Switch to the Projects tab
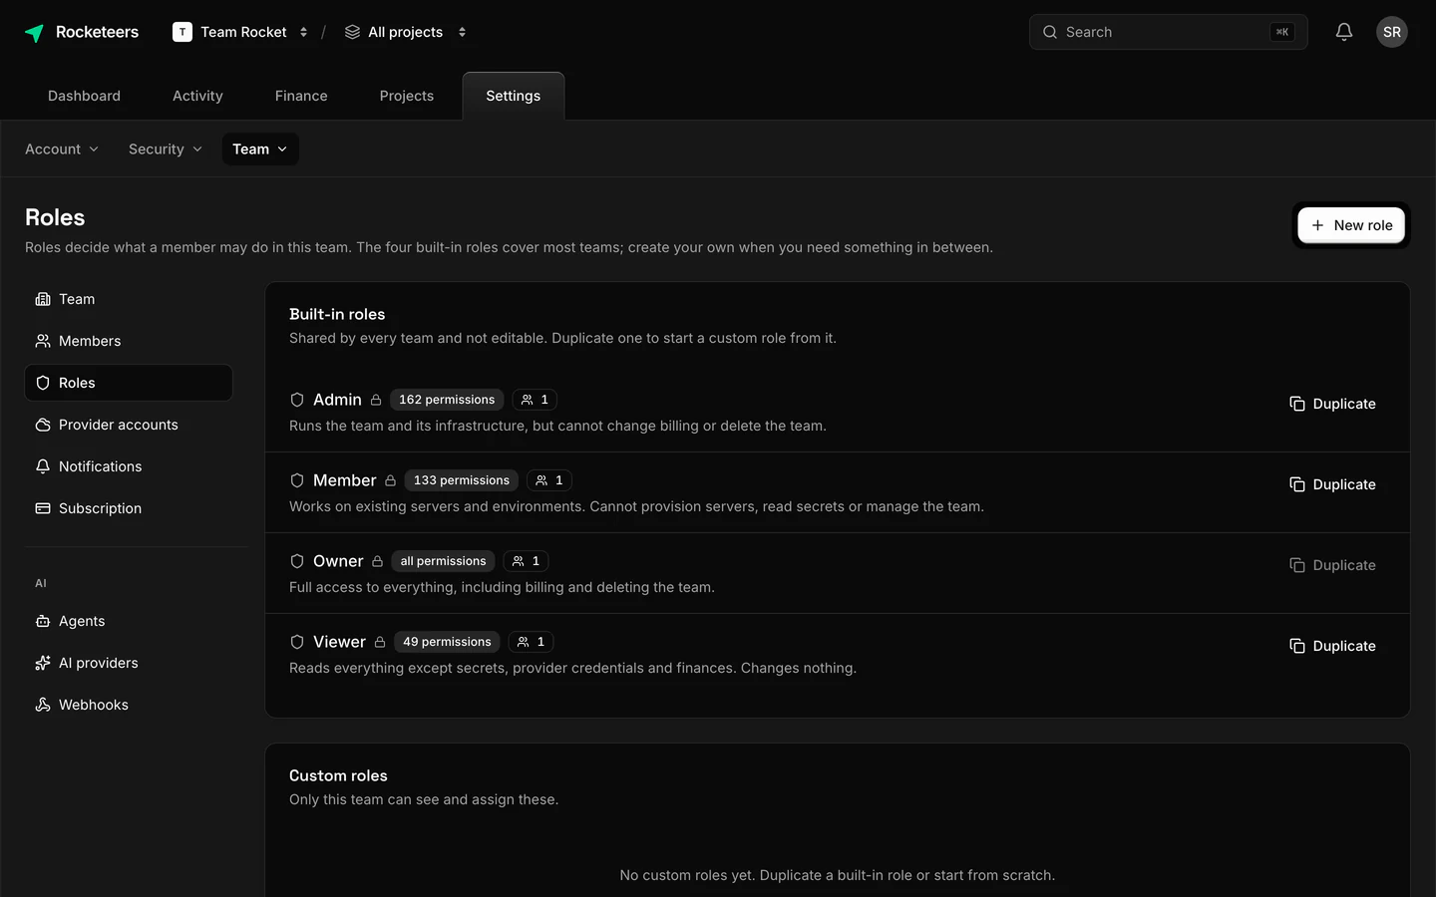 click(407, 96)
